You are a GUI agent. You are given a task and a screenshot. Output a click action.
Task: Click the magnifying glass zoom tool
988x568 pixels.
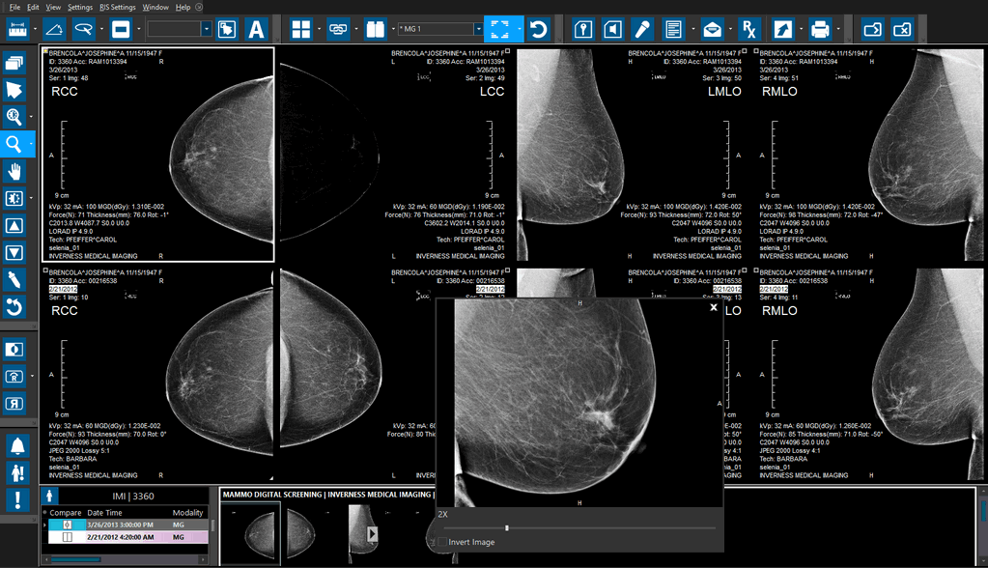[14, 144]
